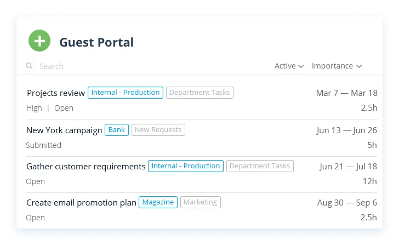Viewport: 399px width, 245px height.
Task: Click the search magnifier icon
Action: [29, 66]
